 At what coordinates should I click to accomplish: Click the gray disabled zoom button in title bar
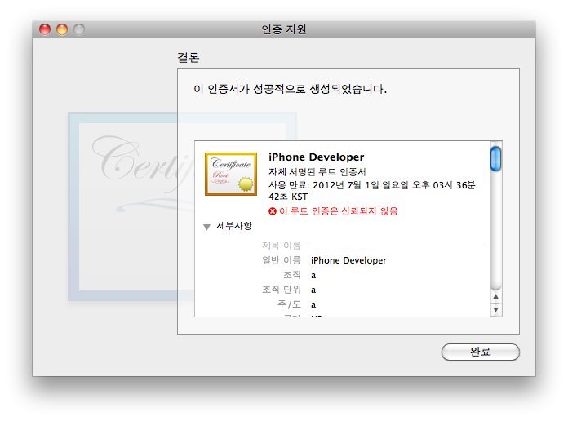(x=79, y=29)
